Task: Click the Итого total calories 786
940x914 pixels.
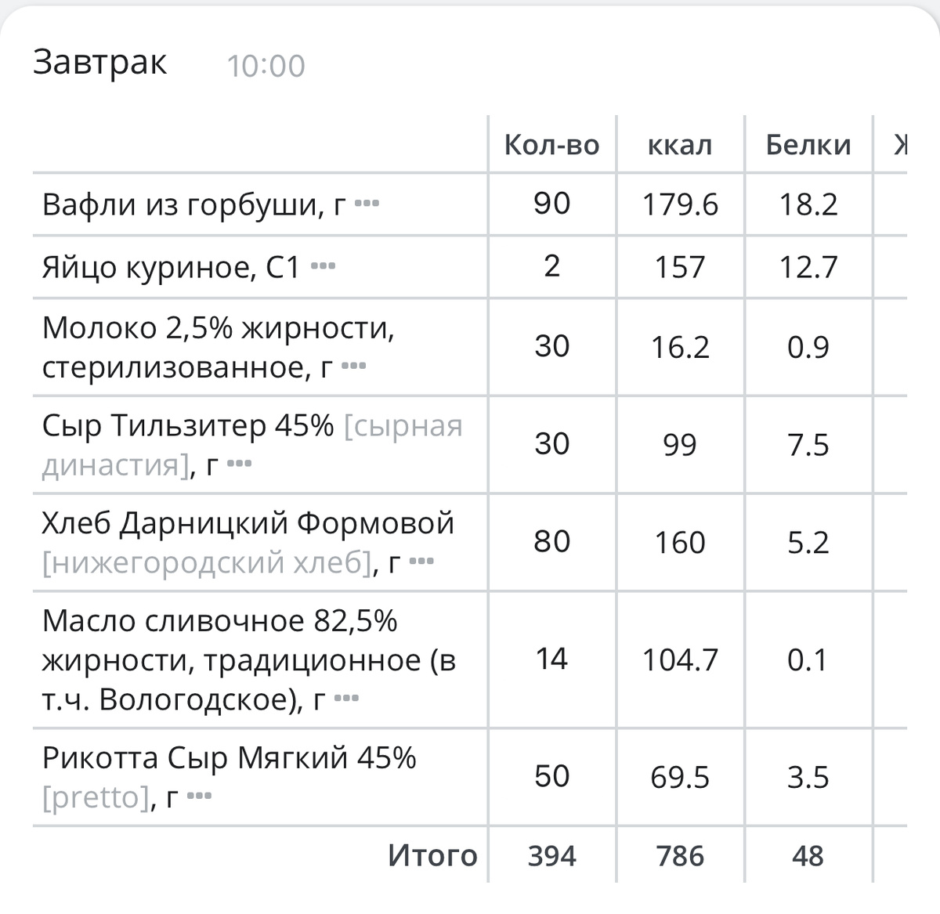Action: click(680, 855)
